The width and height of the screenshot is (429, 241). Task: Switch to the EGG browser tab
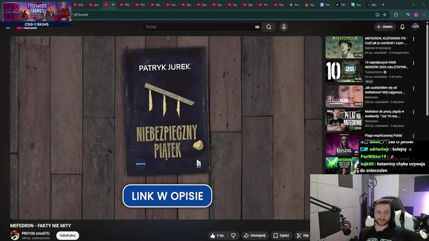(x=78, y=5)
